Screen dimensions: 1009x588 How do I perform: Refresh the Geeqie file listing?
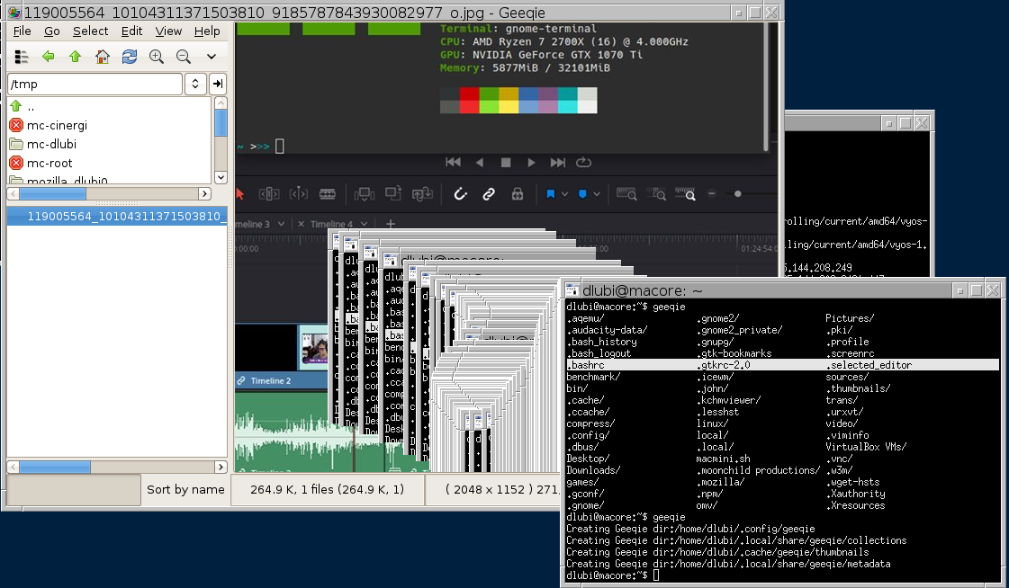pyautogui.click(x=129, y=56)
